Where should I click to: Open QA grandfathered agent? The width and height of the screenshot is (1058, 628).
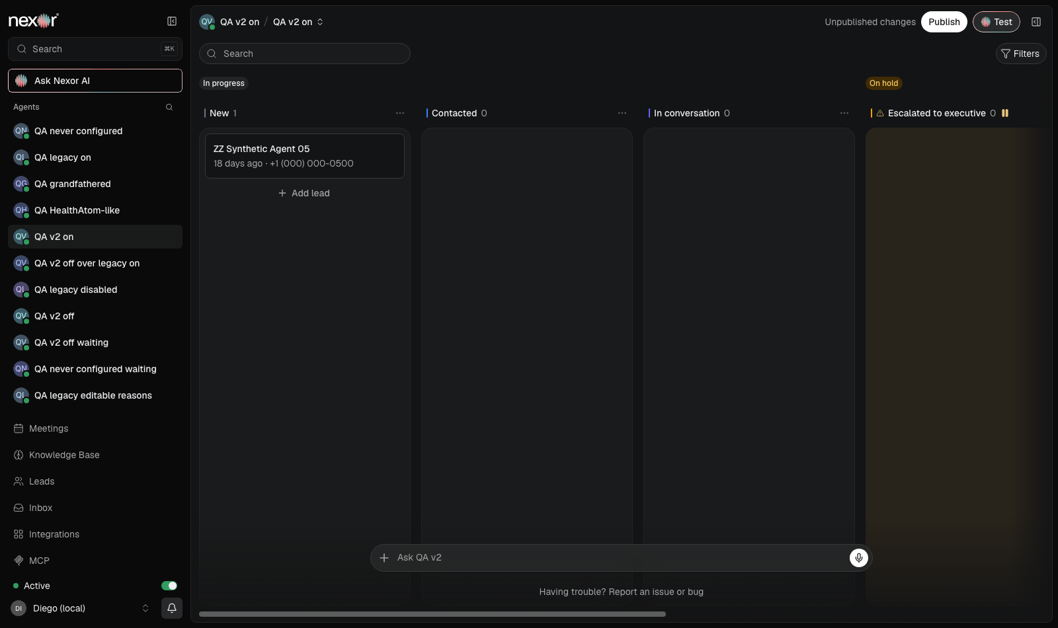[x=95, y=184]
